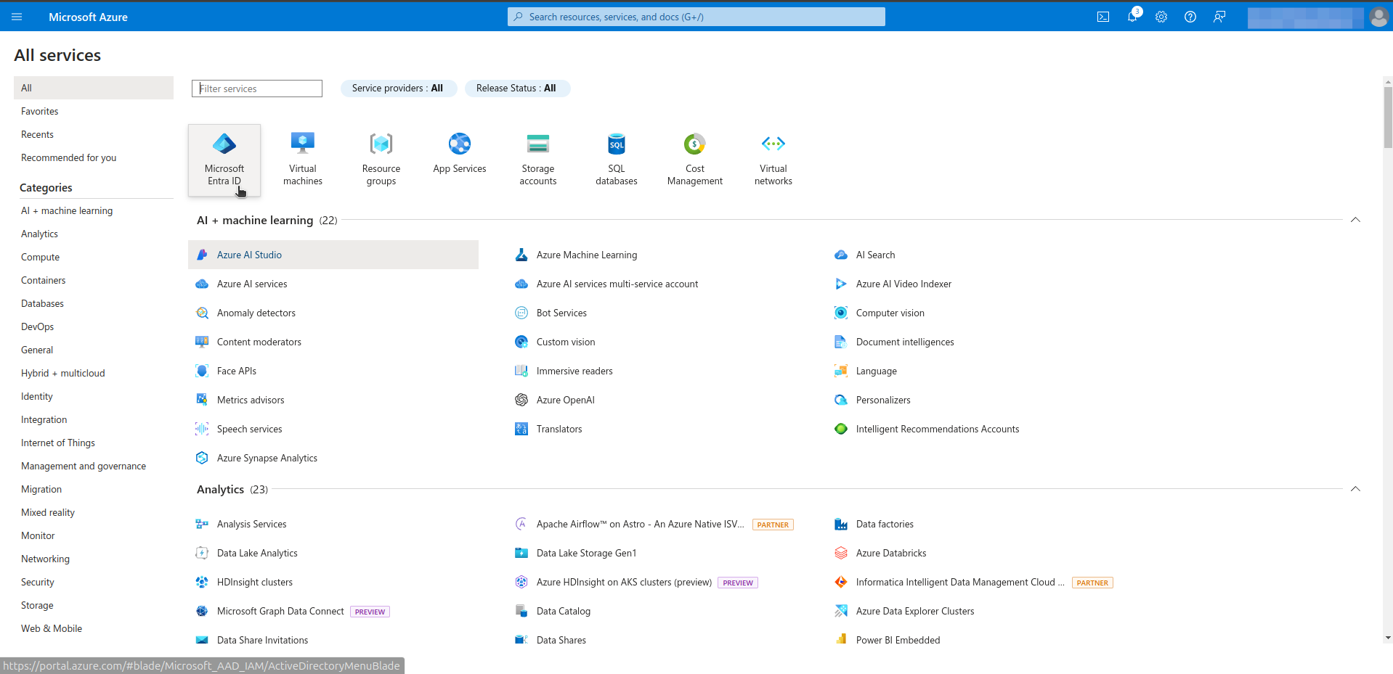Click the page vertical scrollbar thumb
Screen dimensions: 1393x674
(1388, 118)
